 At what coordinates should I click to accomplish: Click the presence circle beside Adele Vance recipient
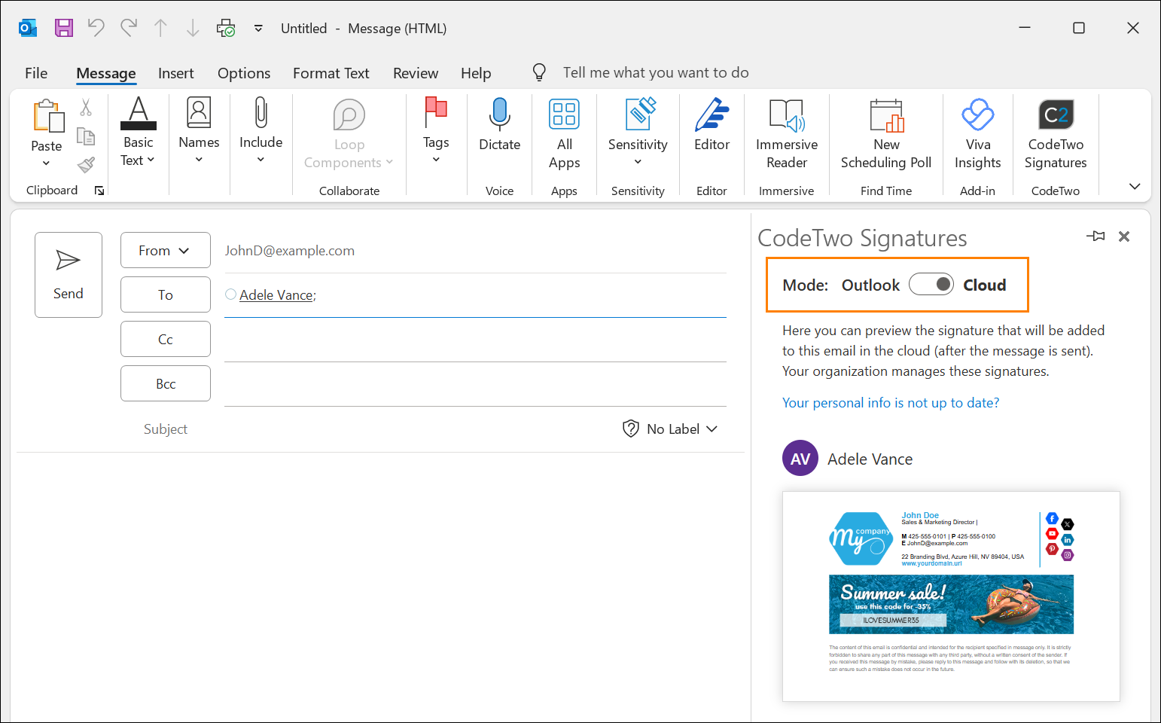pos(230,294)
